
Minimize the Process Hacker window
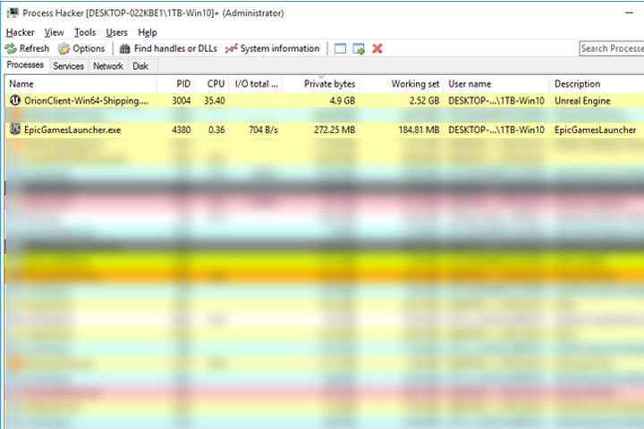tap(629, 13)
